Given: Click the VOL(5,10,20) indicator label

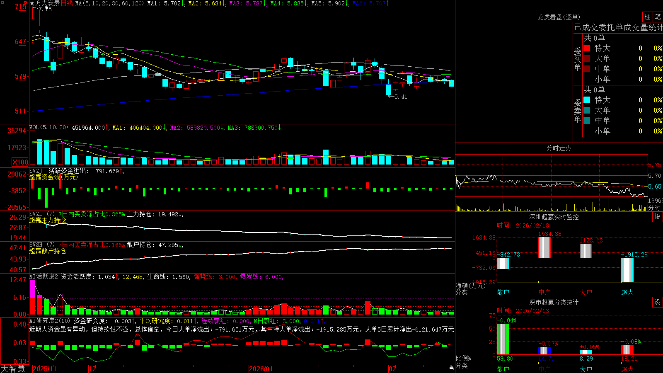Looking at the screenshot, I should 48,127.
